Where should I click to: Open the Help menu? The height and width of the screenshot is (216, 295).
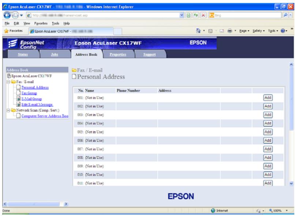click(x=67, y=23)
